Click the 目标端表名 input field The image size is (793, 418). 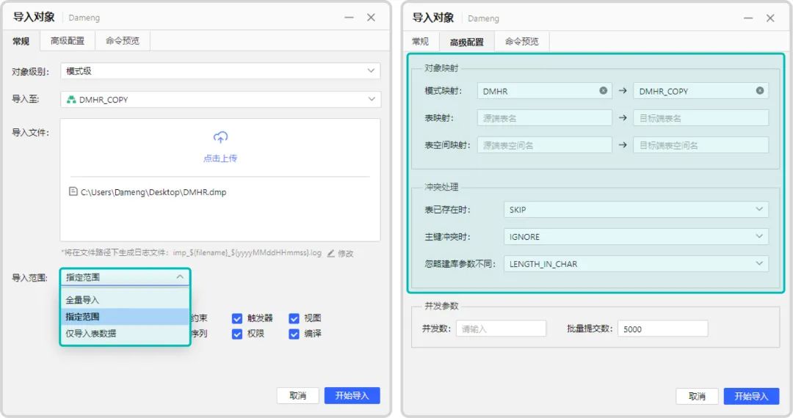(x=701, y=118)
